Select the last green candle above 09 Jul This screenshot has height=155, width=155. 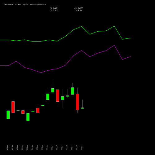[82, 108]
